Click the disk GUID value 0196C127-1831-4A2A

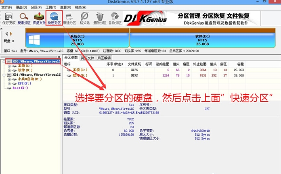[x=129, y=113]
